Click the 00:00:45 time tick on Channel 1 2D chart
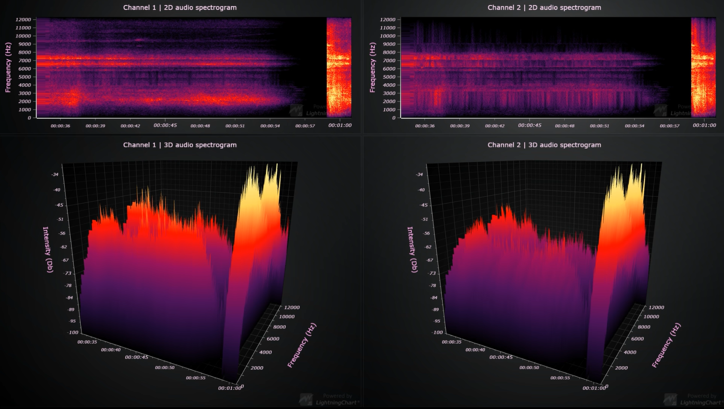The height and width of the screenshot is (409, 724). 165,125
